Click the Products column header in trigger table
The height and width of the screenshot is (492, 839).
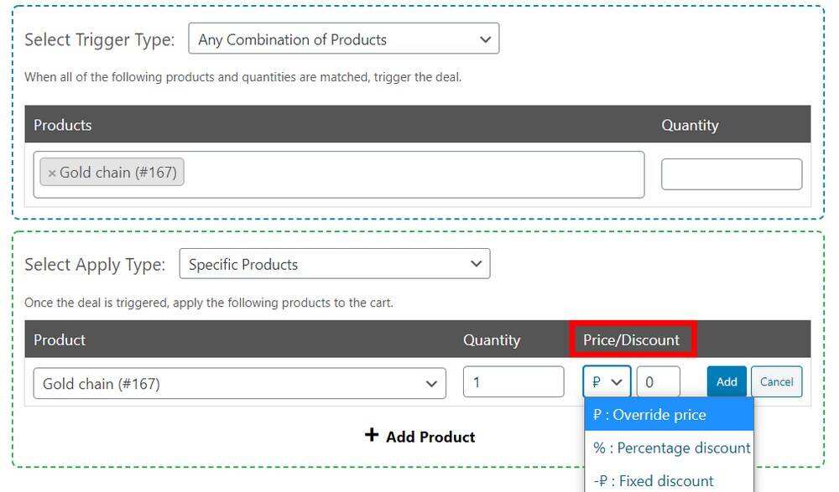(63, 125)
